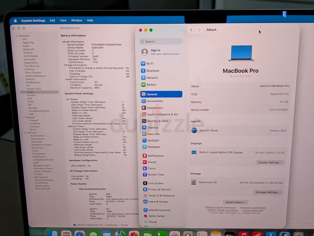Screen dimensions: 314x236
Task: Open the Software License Agreement link
Action: pos(220,207)
